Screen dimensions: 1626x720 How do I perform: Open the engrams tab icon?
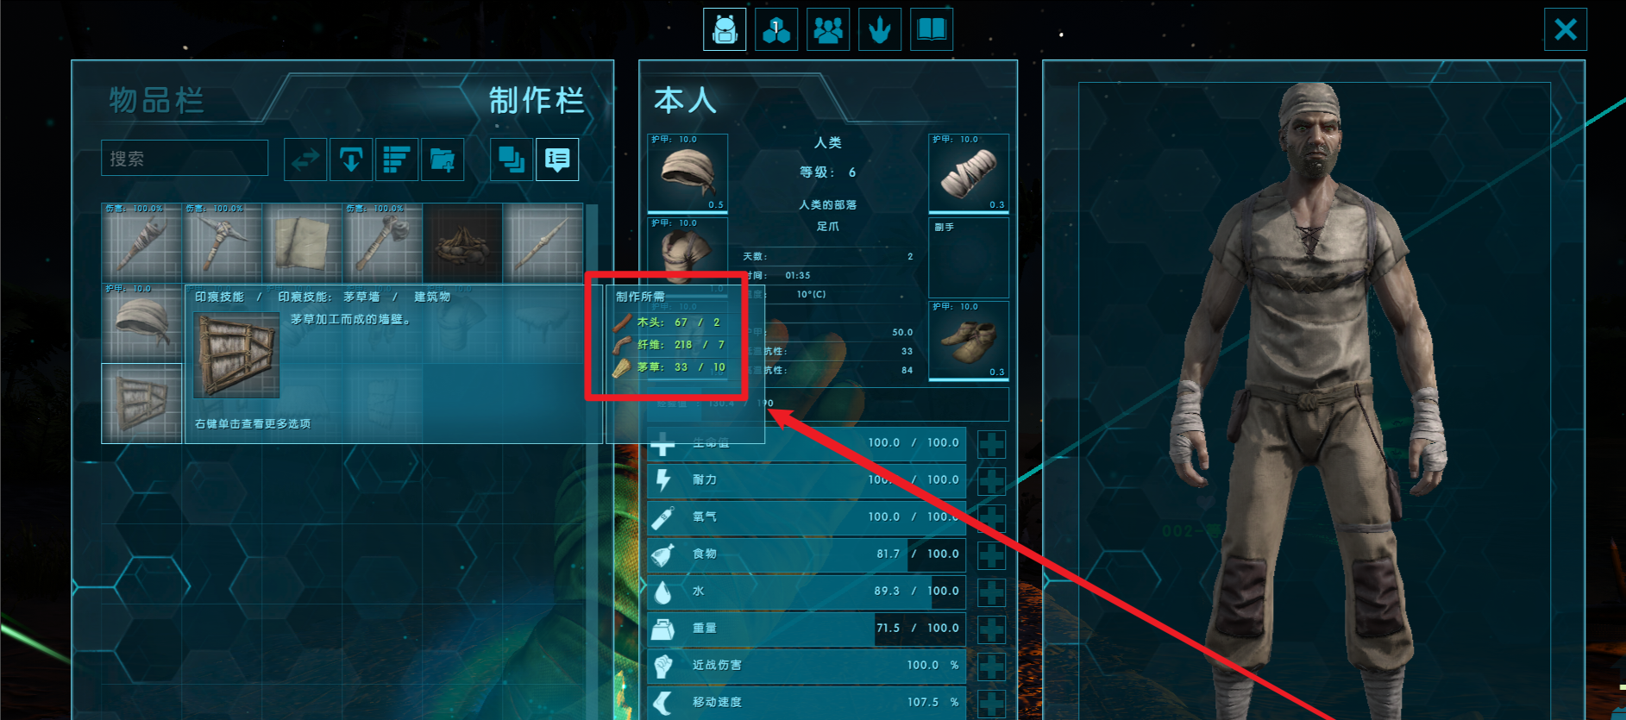[x=776, y=30]
